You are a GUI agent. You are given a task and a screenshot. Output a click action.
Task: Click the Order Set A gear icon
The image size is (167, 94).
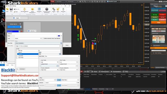[x=20, y=24]
